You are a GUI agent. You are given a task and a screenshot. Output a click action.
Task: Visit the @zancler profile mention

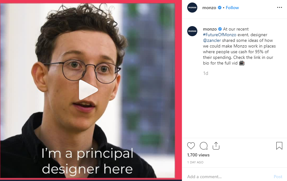pos(212,40)
